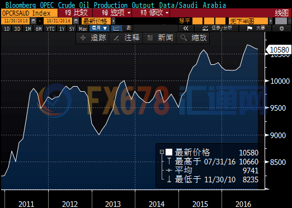The image size is (292, 208).
Task: Click the 10000 y-axis label
Action: [280, 81]
